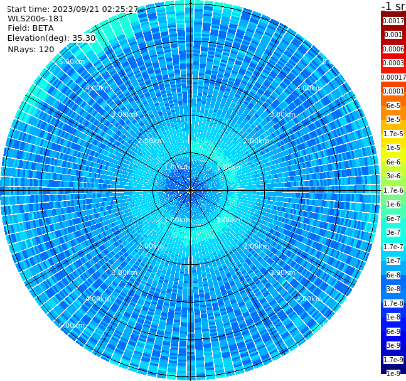Click the Field: BETA label
Screen dimensions: 406x381
tap(31, 28)
